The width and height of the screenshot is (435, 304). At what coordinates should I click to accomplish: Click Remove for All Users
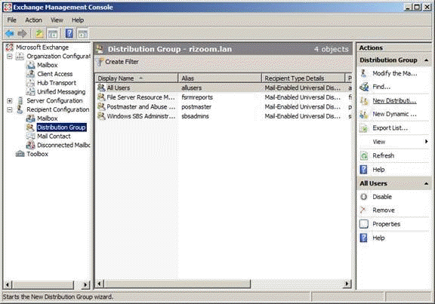[384, 210]
